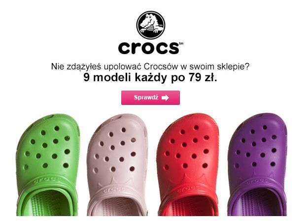This screenshot has width=307, height=222.
Task: Click the red clog's heel opening
Action: [188, 206]
